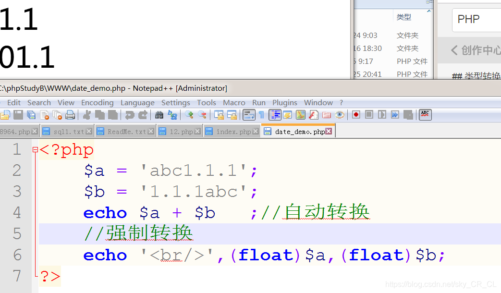Open the ? help menu
501x293 pixels.
point(341,103)
